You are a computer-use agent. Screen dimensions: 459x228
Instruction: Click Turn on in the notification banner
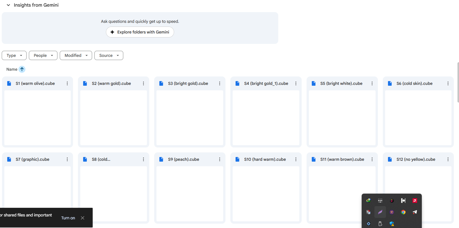[x=68, y=218]
